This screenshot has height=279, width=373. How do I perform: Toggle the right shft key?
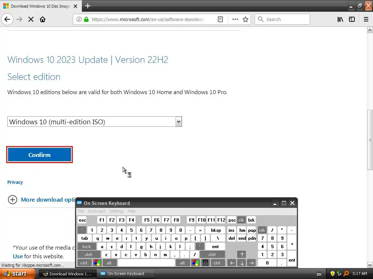coord(212,255)
